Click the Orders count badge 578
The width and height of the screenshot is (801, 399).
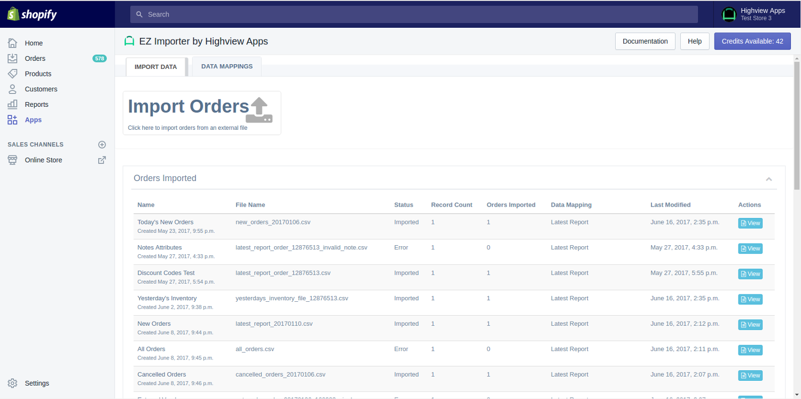point(99,59)
